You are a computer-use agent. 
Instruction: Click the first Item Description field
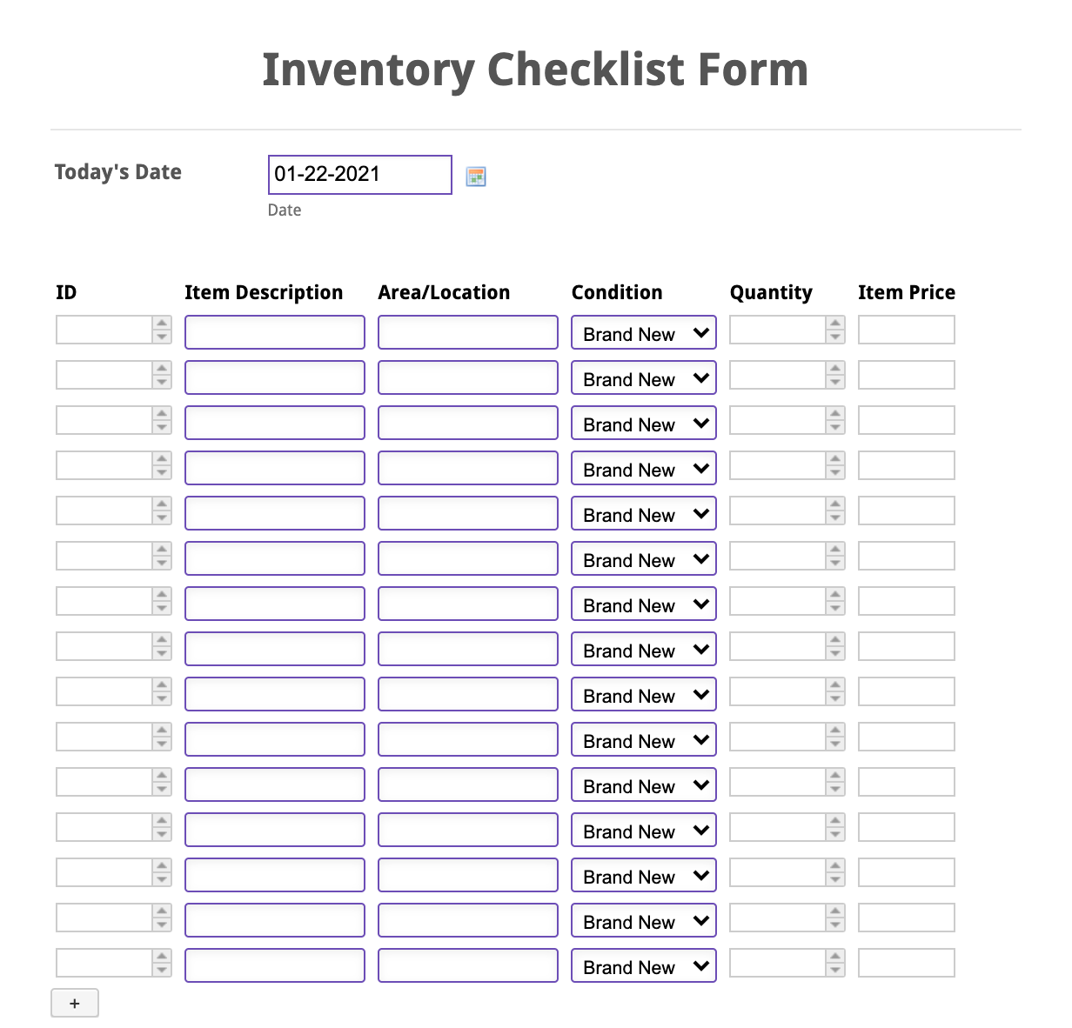pos(274,331)
